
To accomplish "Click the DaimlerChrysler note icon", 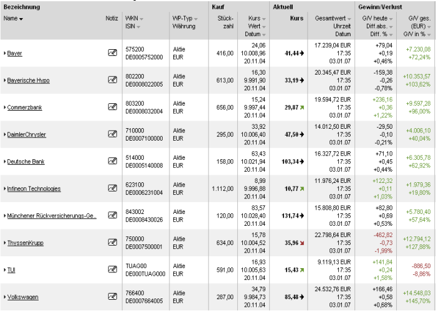I will [112, 134].
